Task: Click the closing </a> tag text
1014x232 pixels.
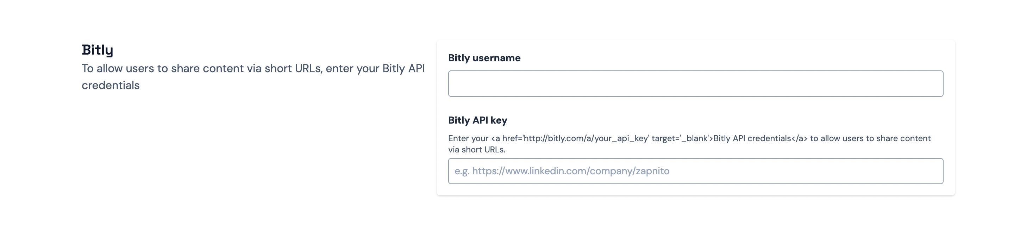Action: click(799, 138)
